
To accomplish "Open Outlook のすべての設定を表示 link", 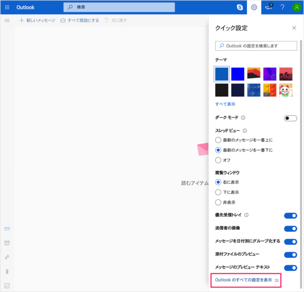I will tap(244, 280).
